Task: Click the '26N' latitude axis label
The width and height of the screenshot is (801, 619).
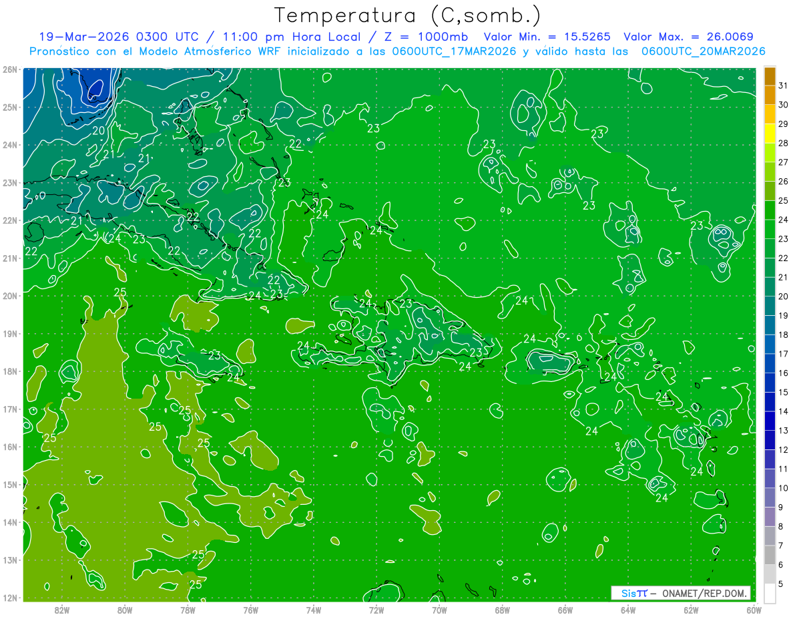Action: 9,69
